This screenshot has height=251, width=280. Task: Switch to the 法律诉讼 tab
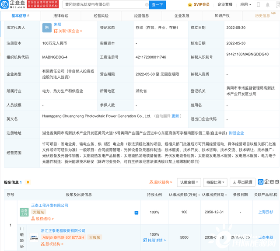coord(60,16)
